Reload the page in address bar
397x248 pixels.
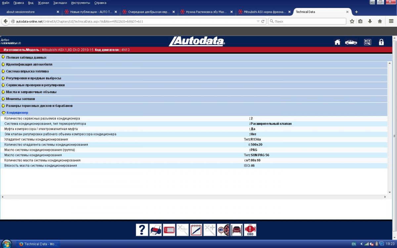point(263,21)
